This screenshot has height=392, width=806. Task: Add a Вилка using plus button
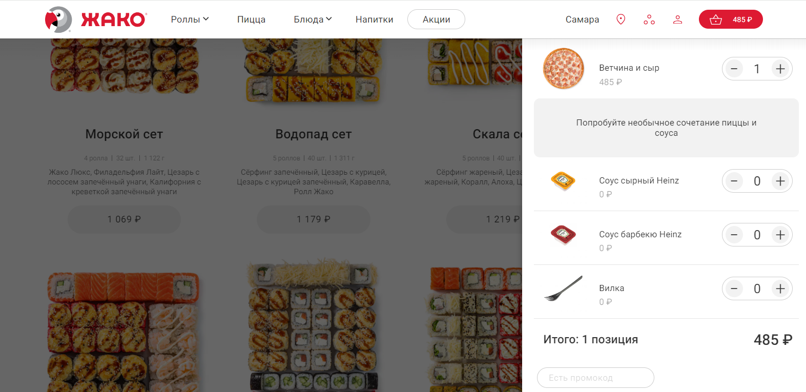(780, 288)
